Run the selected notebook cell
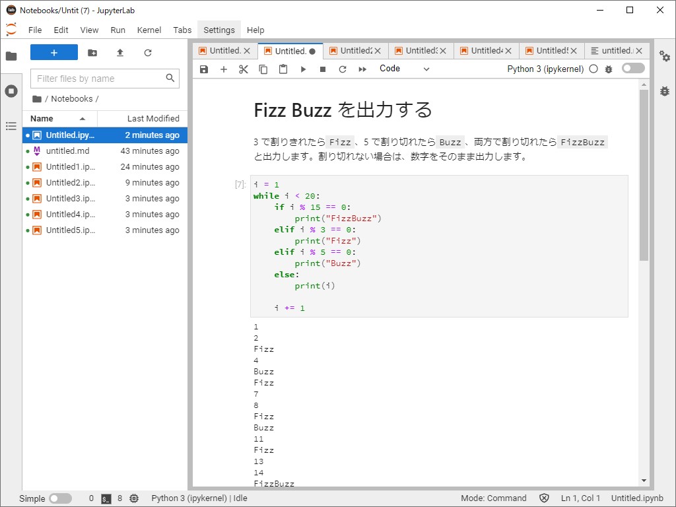Viewport: 676px width, 507px height. [303, 69]
